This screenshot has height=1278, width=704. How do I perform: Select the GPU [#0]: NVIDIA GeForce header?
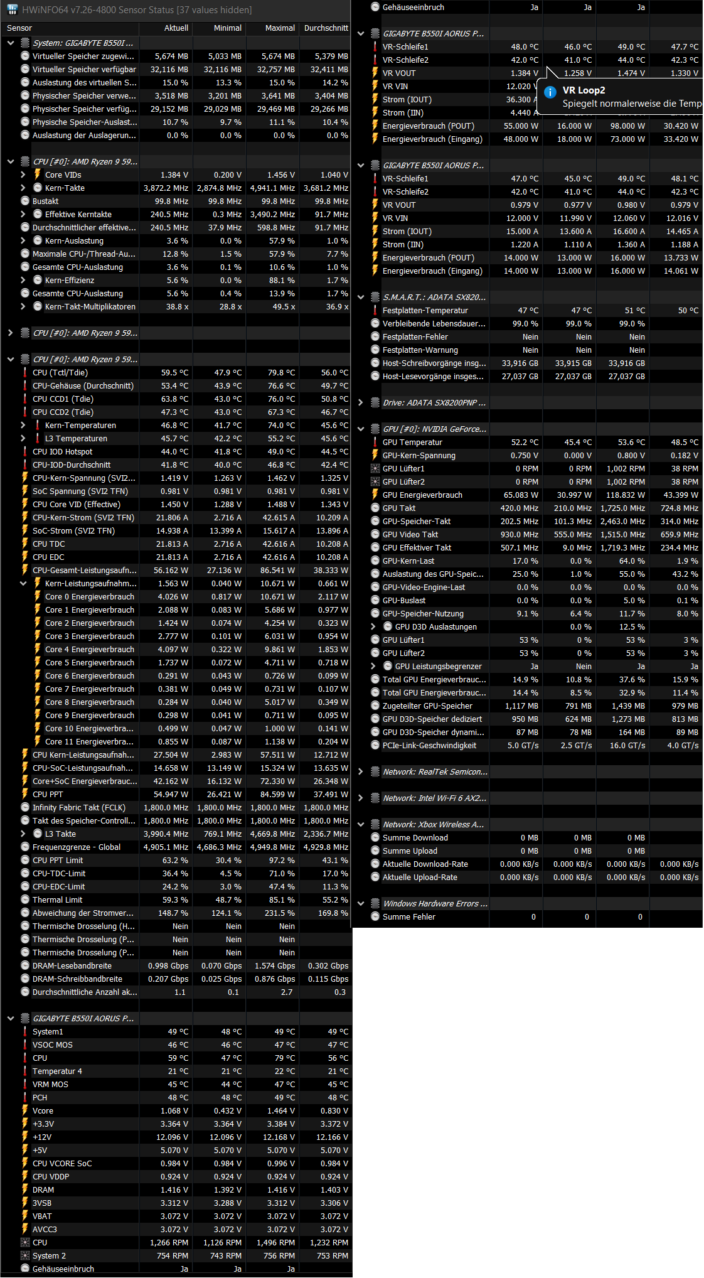[528, 429]
